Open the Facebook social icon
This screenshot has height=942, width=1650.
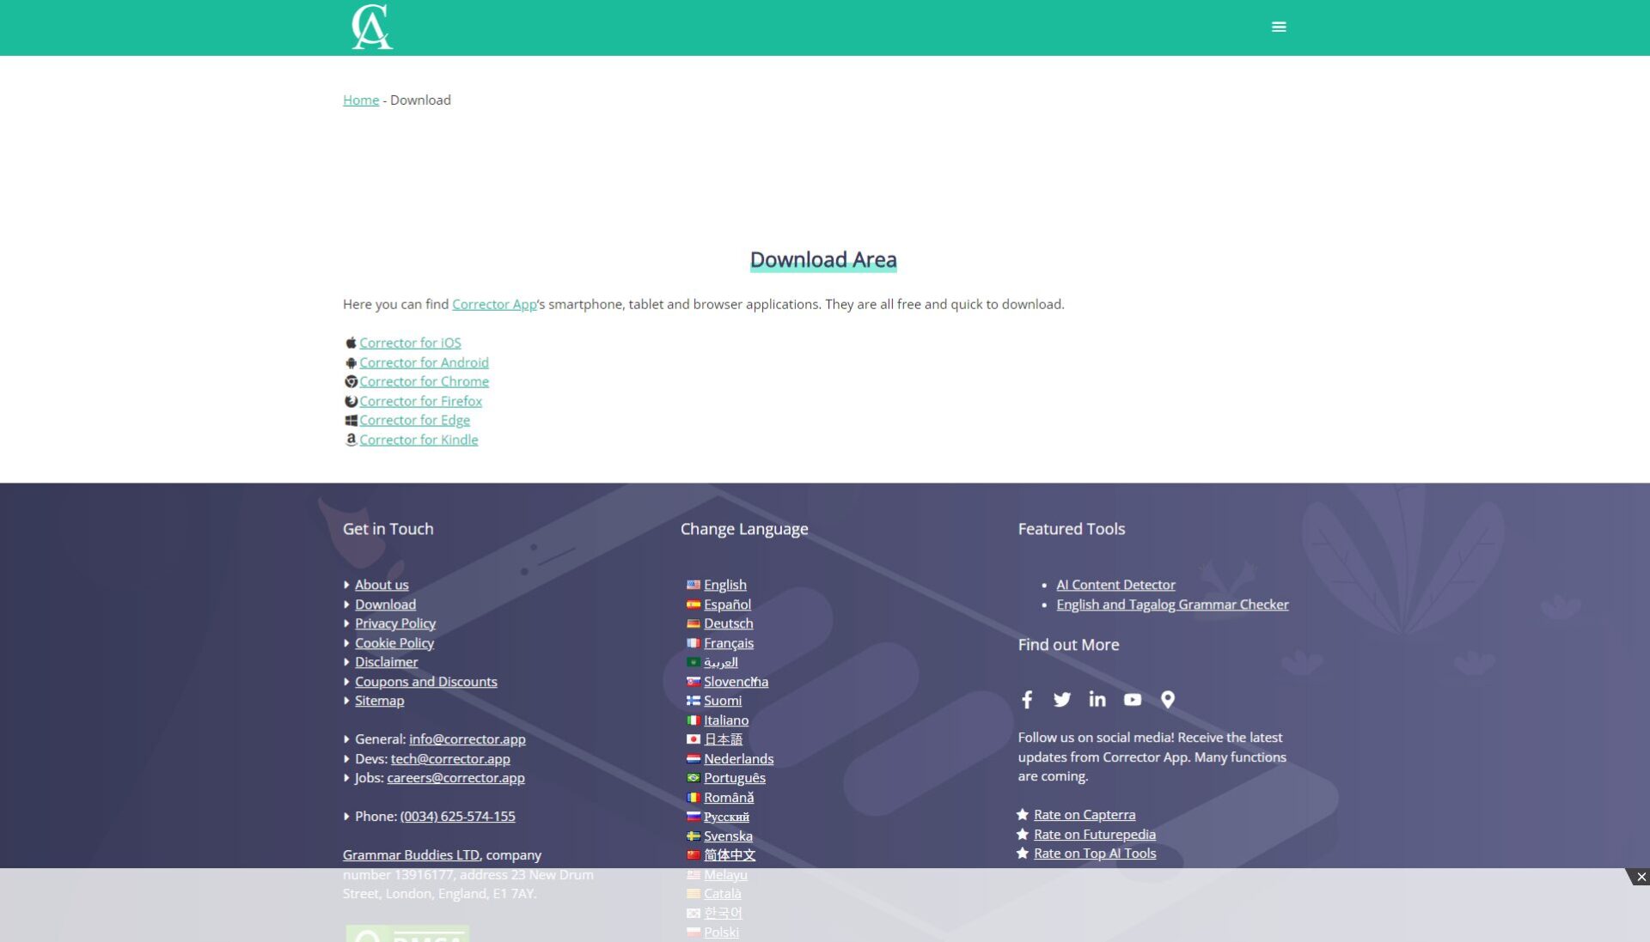click(x=1027, y=700)
